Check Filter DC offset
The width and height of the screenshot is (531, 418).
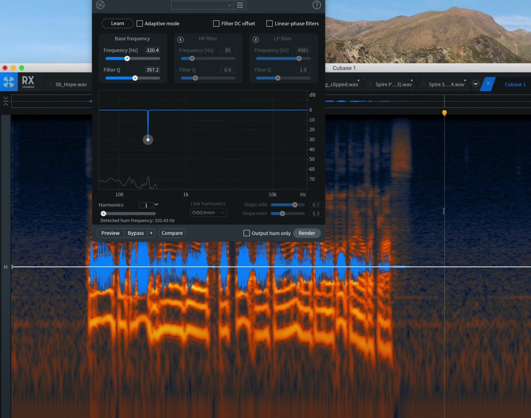(x=216, y=23)
